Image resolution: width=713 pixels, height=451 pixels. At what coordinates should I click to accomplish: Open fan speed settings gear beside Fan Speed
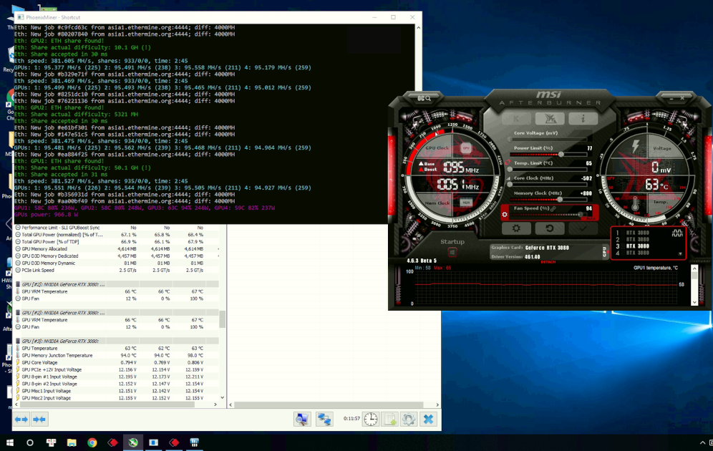tap(504, 215)
